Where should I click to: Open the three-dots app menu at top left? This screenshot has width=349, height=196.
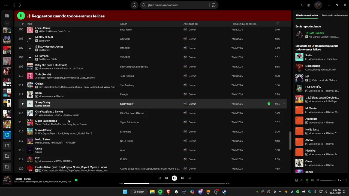[6, 5]
